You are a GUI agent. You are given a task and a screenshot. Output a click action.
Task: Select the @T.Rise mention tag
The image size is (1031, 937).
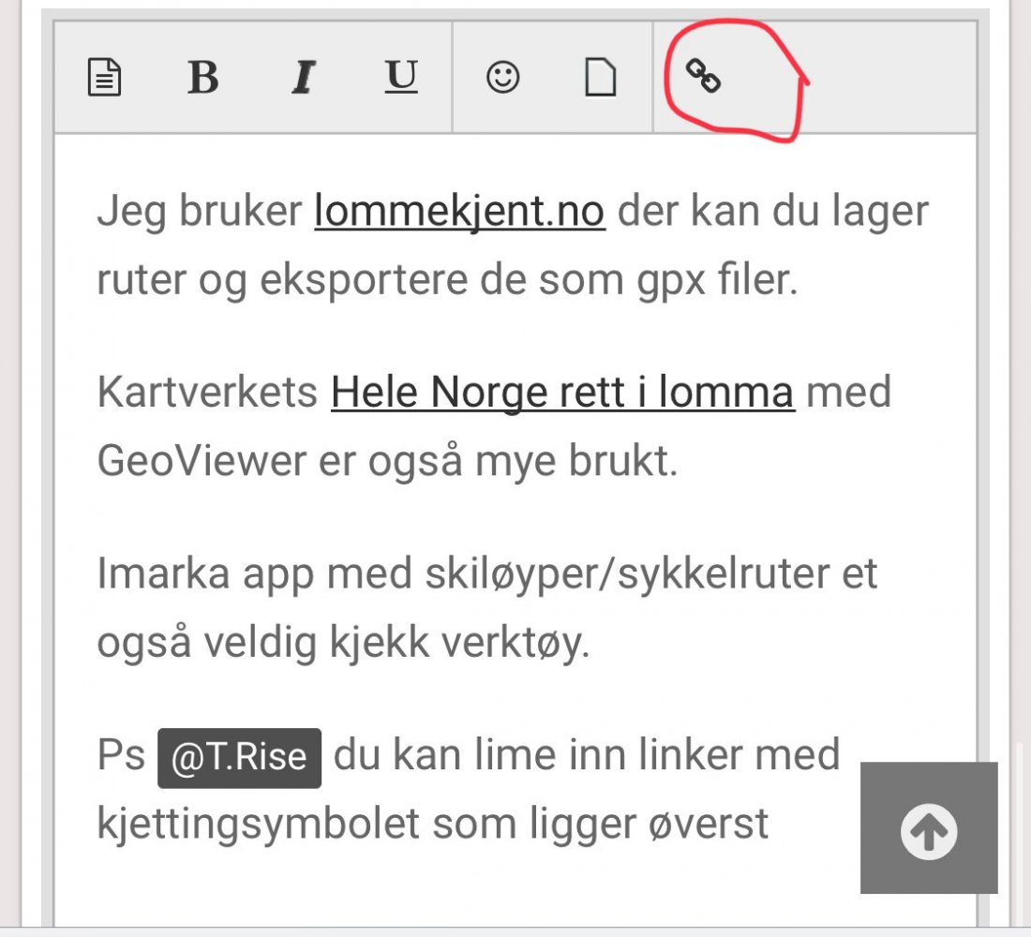[x=239, y=757]
